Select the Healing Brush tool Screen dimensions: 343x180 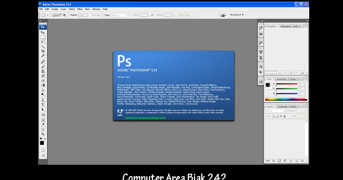(43, 61)
